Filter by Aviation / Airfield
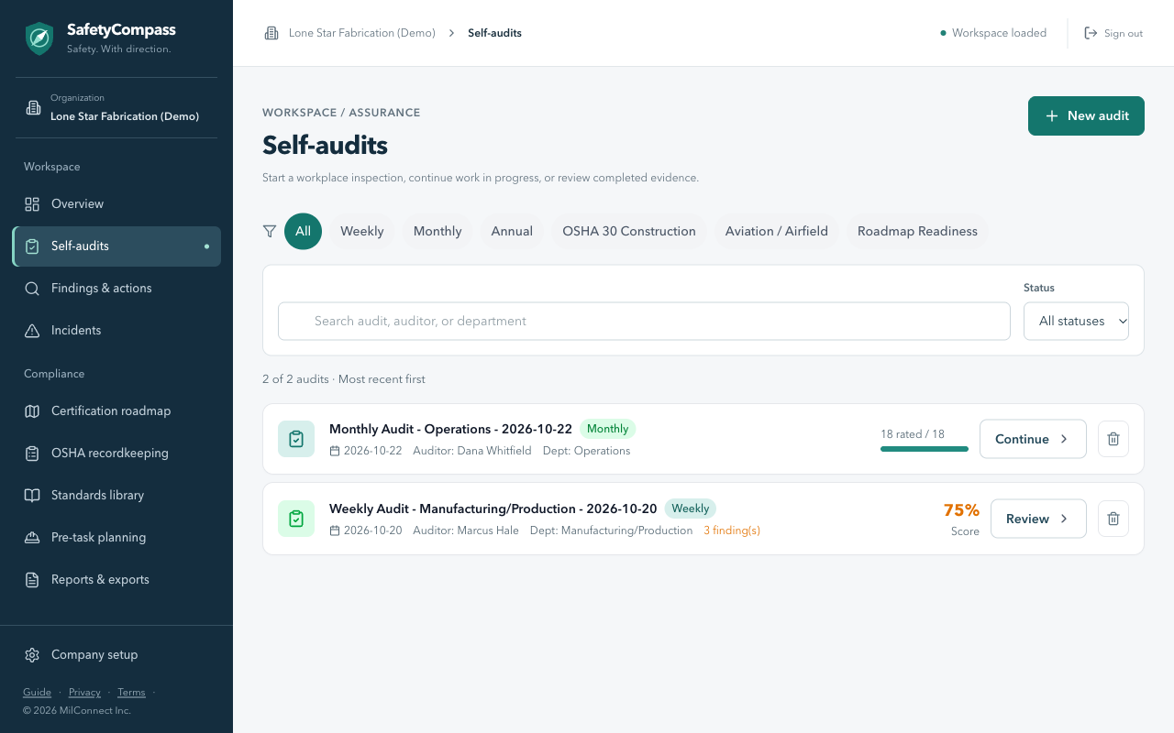 (x=777, y=232)
